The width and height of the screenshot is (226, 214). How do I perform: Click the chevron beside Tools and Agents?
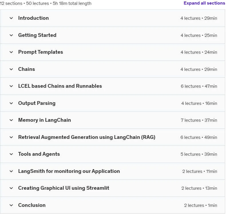click(x=11, y=154)
